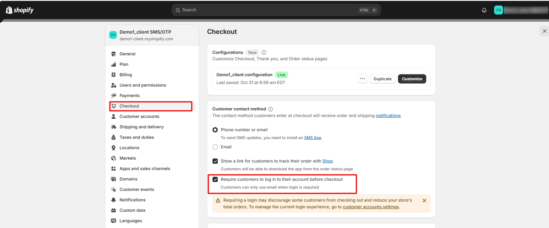Select the Email contact method radio
This screenshot has height=228, width=549.
click(x=215, y=147)
